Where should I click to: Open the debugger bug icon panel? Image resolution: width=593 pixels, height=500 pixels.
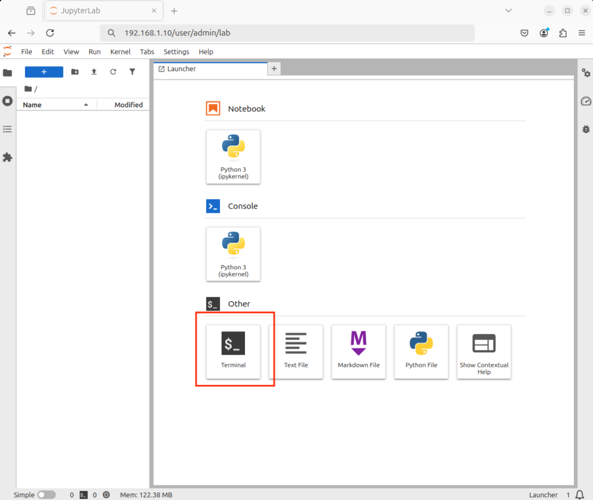[x=585, y=129]
